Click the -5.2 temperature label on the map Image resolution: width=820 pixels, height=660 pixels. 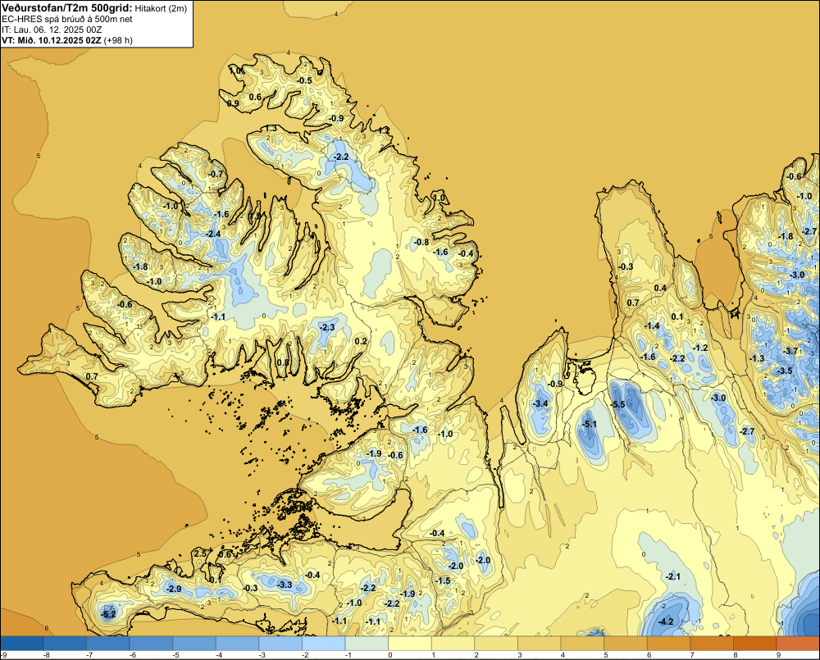point(108,614)
